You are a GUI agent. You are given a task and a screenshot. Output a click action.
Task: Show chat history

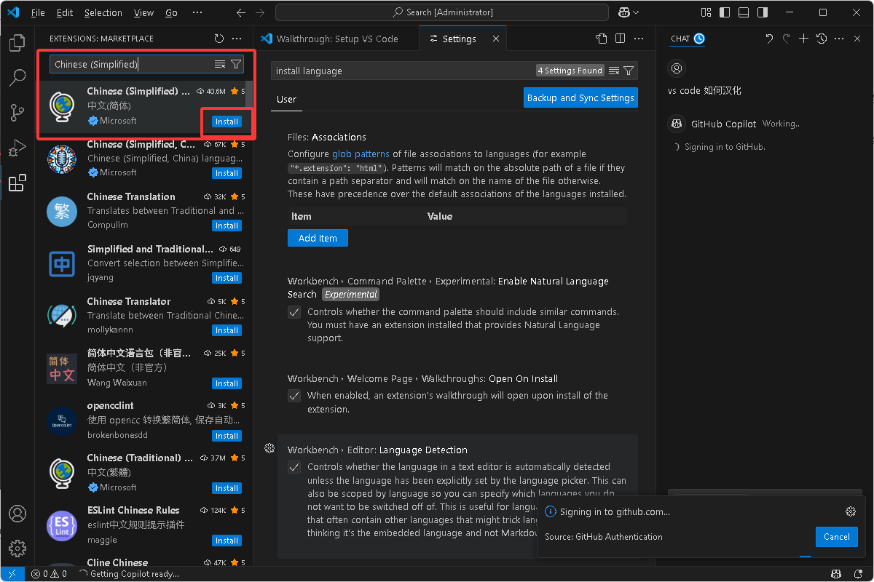pyautogui.click(x=822, y=39)
